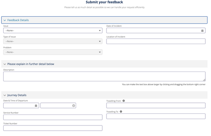The image size is (211, 136).
Task: Click the Travelling To field
Action: (x=156, y=116)
